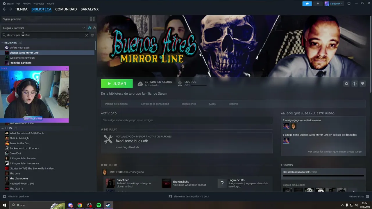
Task: Clear the library search field
Action: point(86,35)
